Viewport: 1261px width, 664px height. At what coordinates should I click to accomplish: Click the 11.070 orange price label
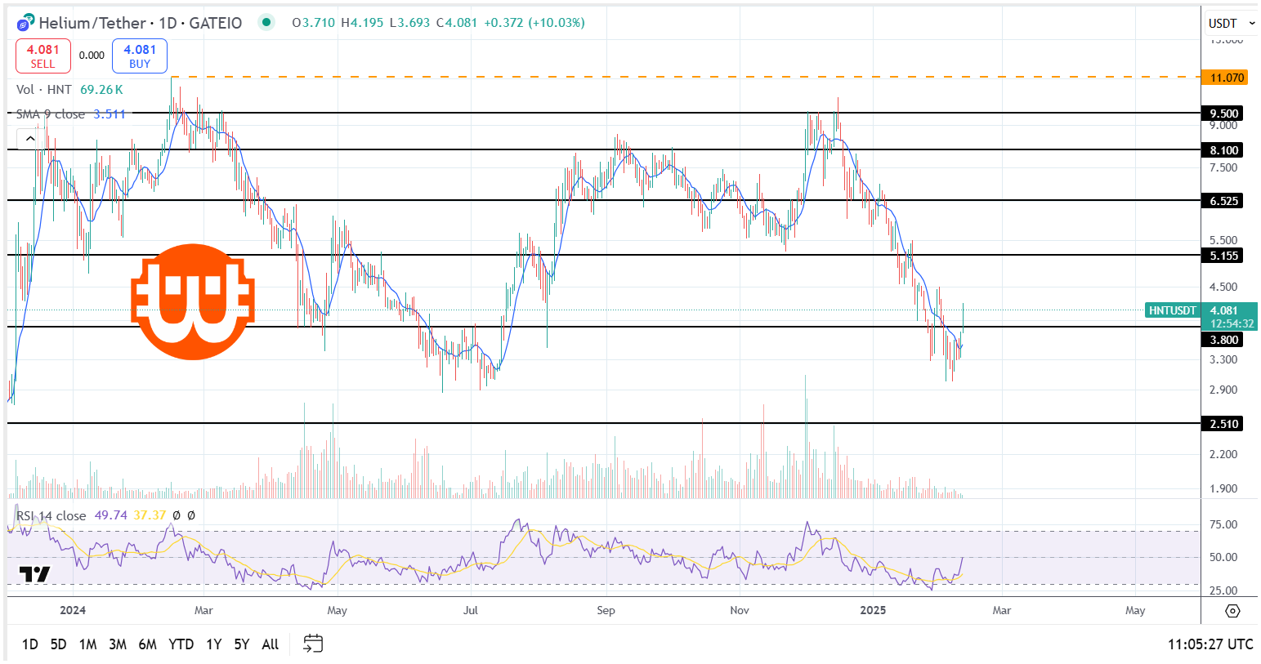1227,78
